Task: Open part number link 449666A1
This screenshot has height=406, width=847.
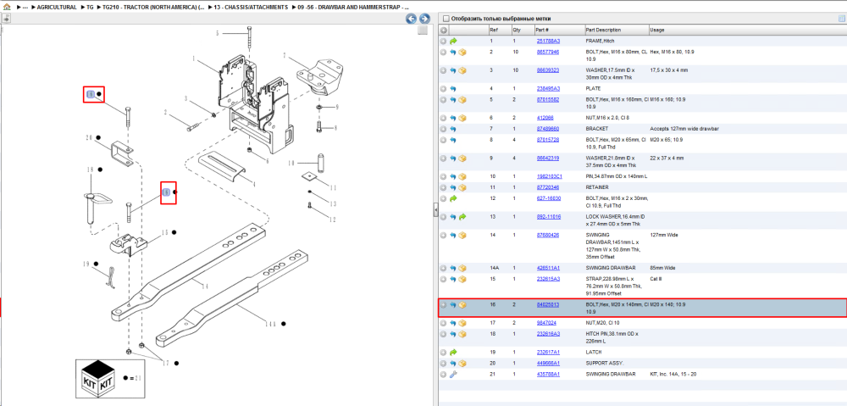Action: (x=548, y=364)
